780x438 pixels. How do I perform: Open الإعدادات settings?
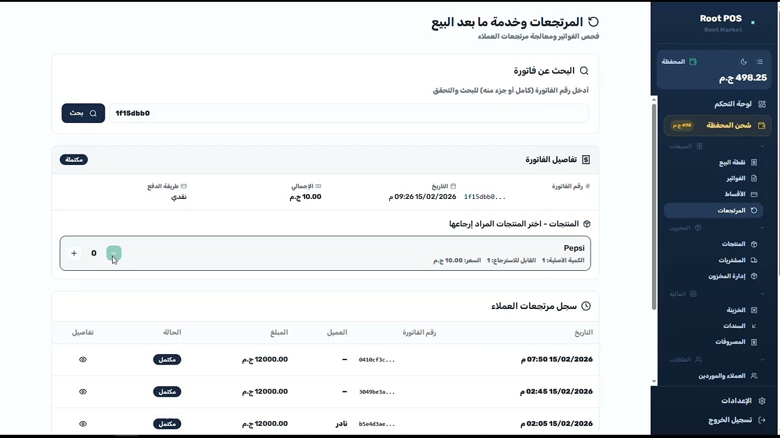point(736,401)
